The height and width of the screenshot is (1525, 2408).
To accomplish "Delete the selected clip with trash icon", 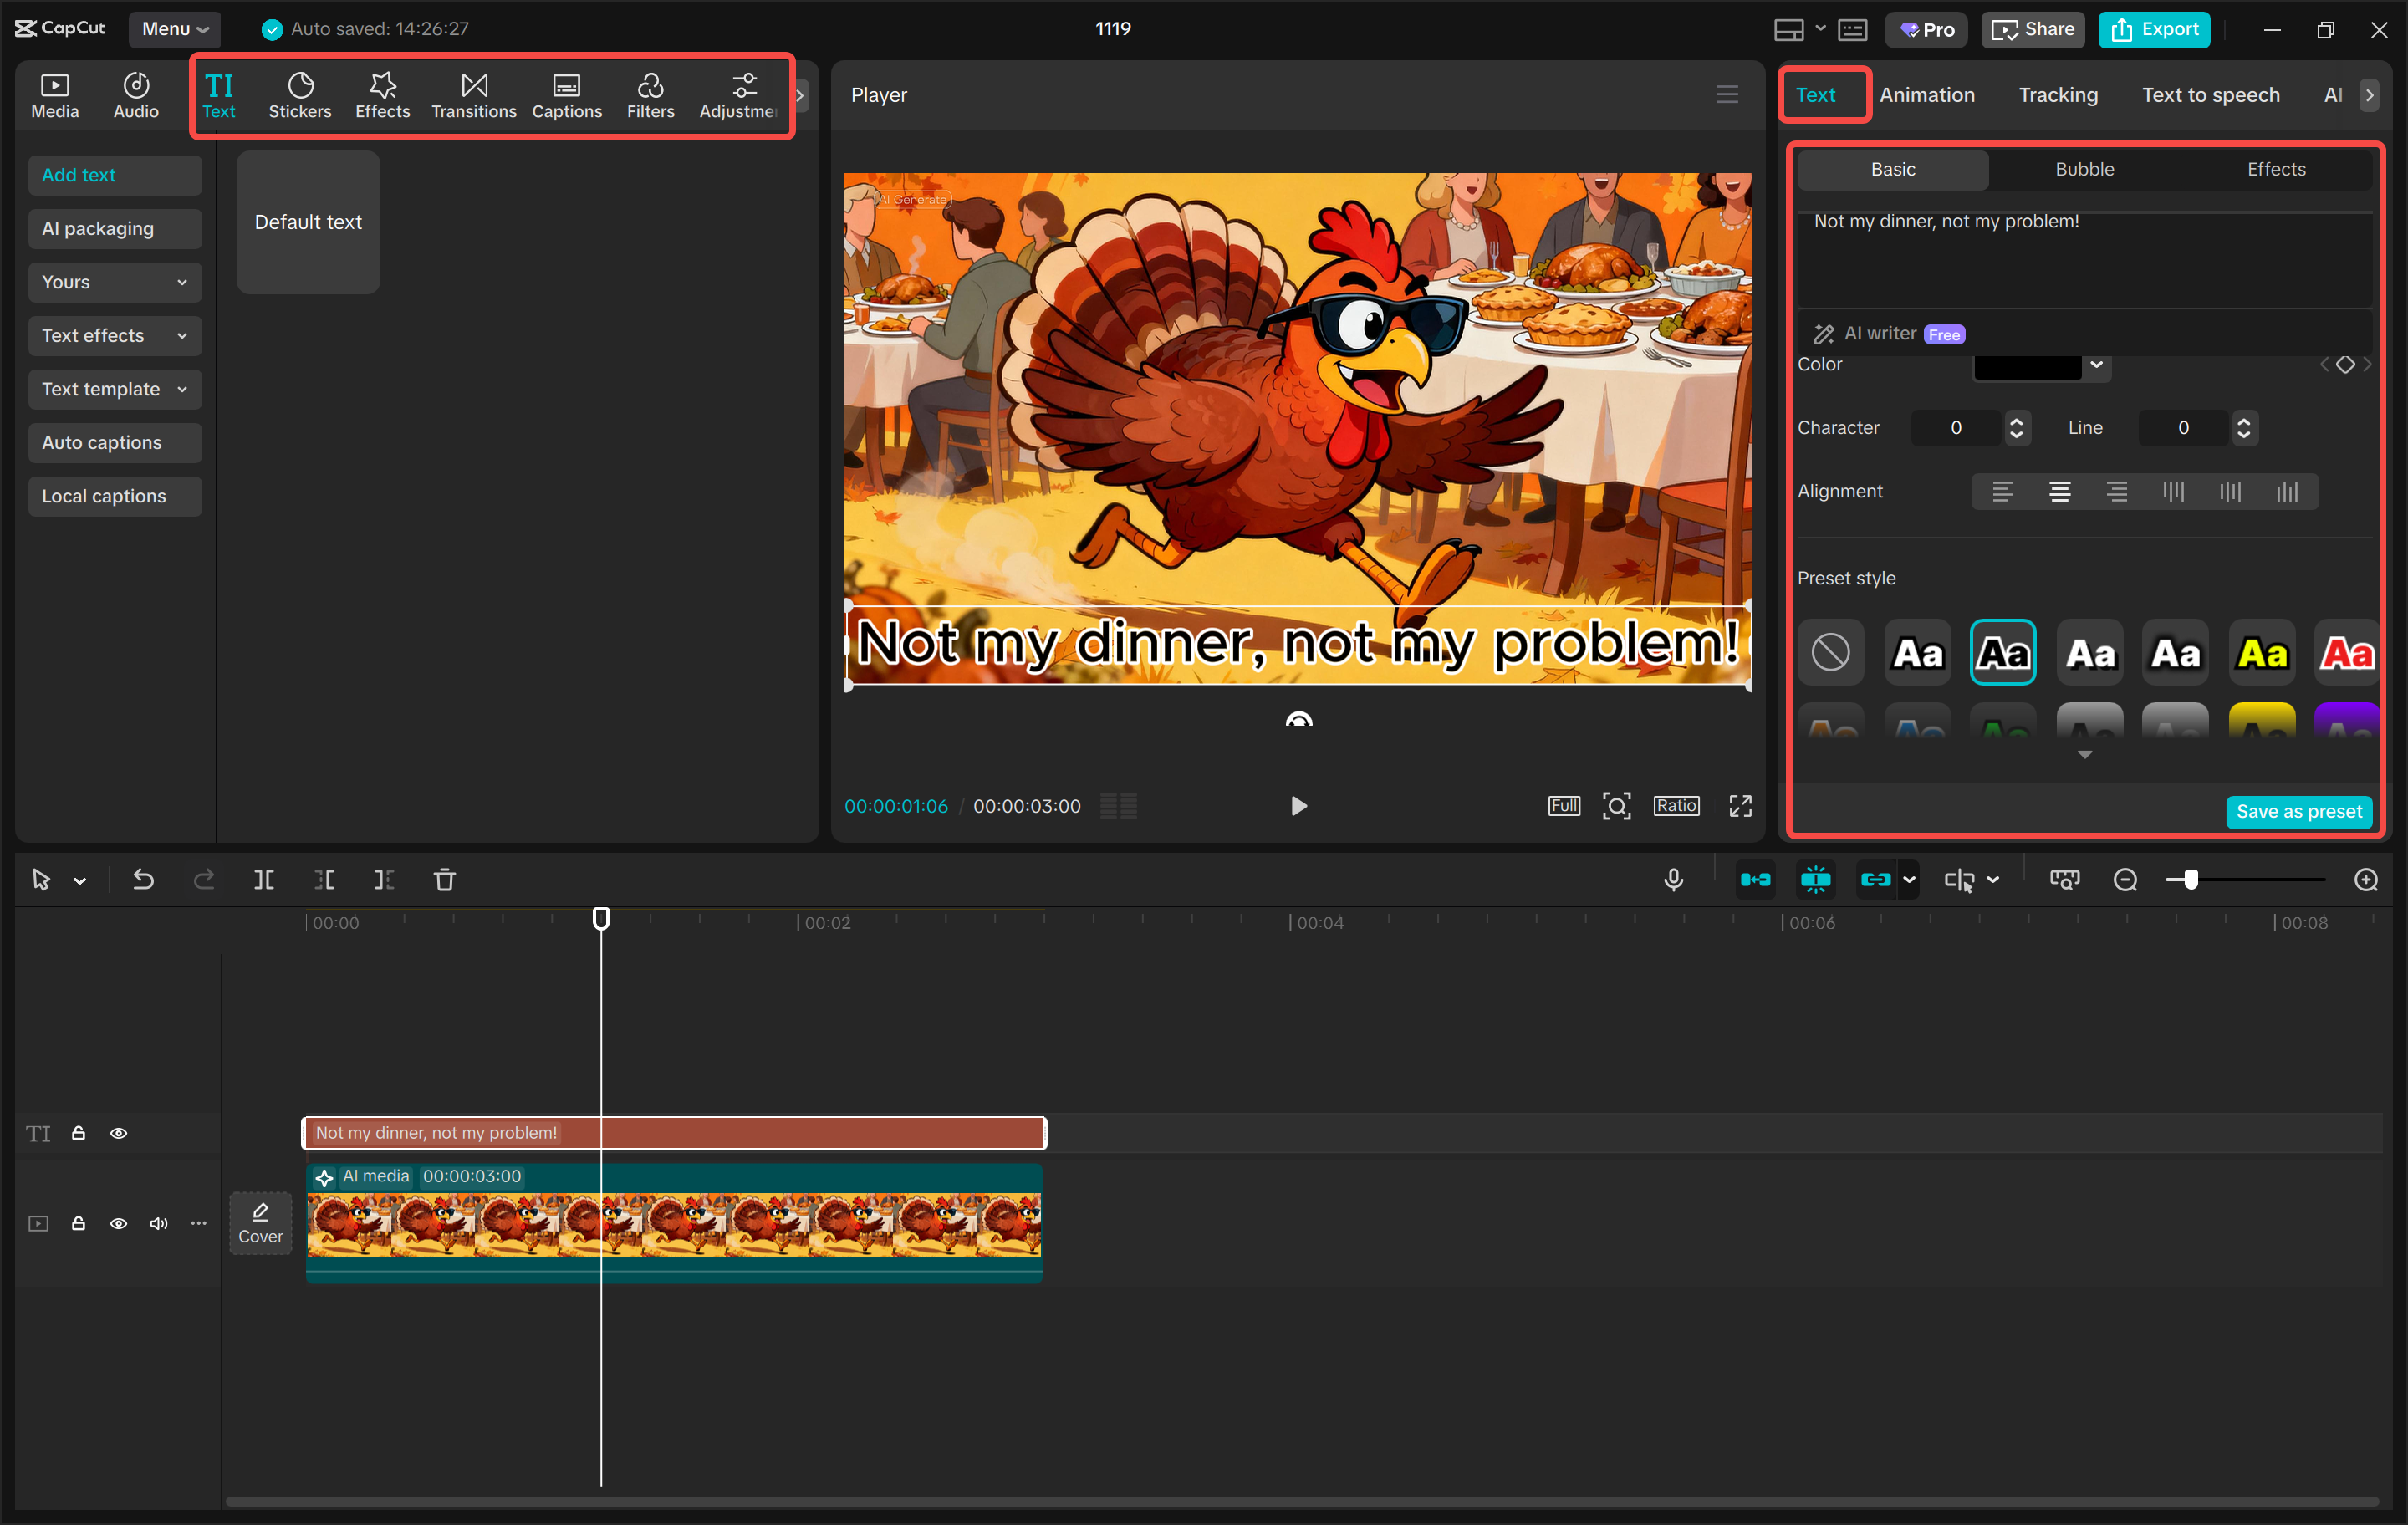I will click(x=444, y=880).
